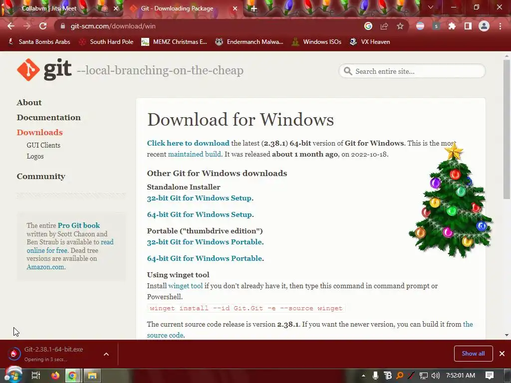Click the share page icon in the address bar

384,26
